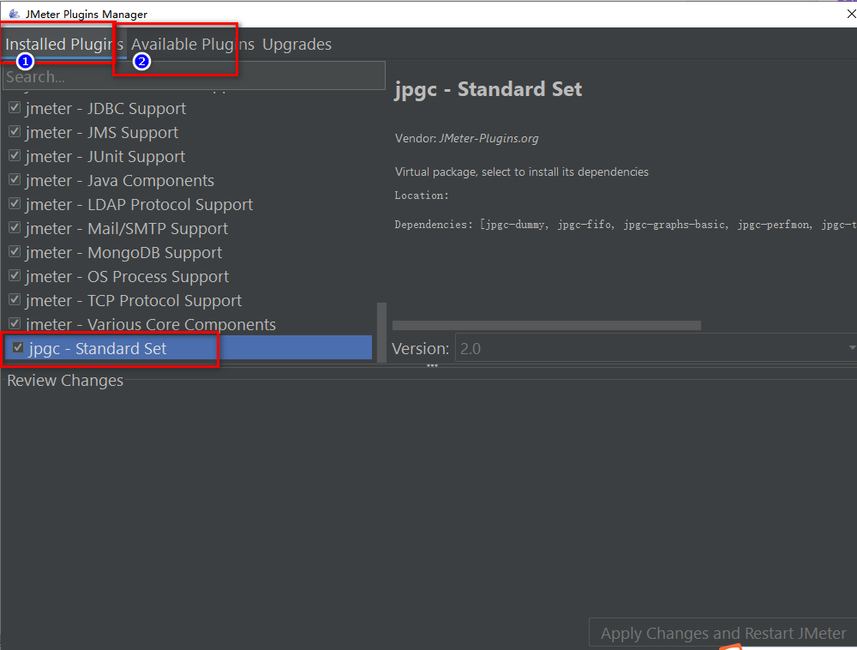Toggle jmeter - MongoDB Support checkbox
Image resolution: width=857 pixels, height=650 pixels.
pos(15,252)
